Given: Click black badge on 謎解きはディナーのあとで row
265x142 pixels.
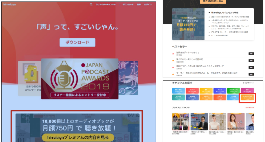Looking at the screenshot, I should pos(251,54).
